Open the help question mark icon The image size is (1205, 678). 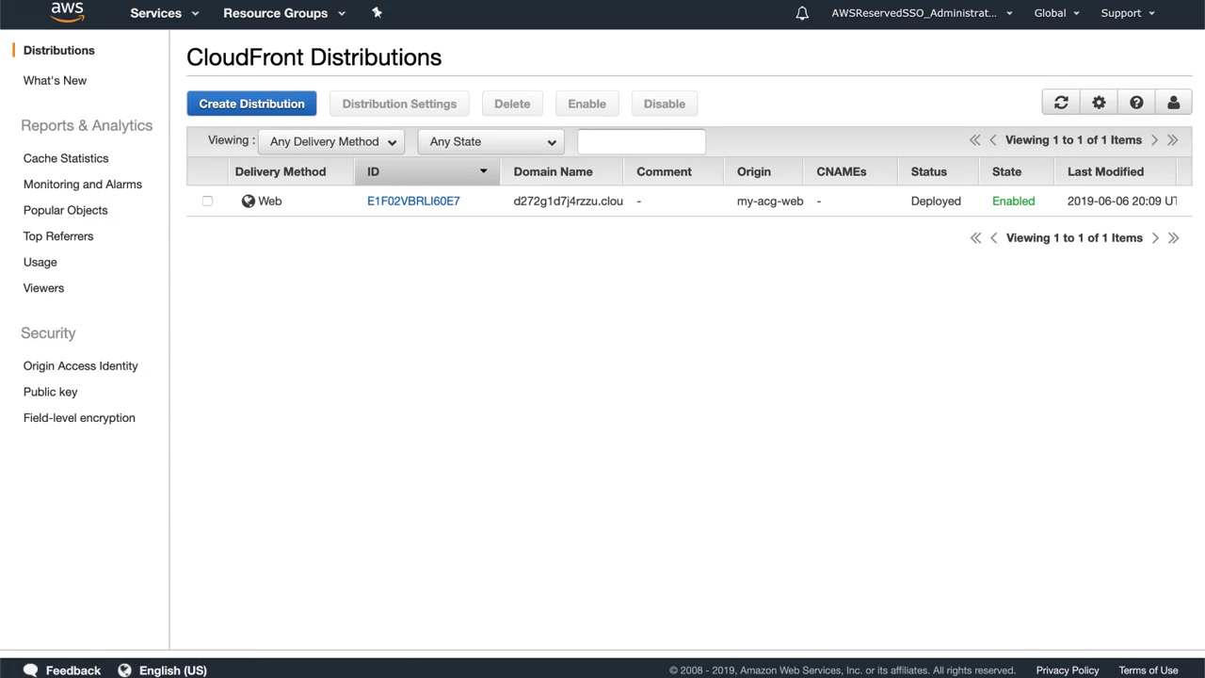pos(1136,103)
